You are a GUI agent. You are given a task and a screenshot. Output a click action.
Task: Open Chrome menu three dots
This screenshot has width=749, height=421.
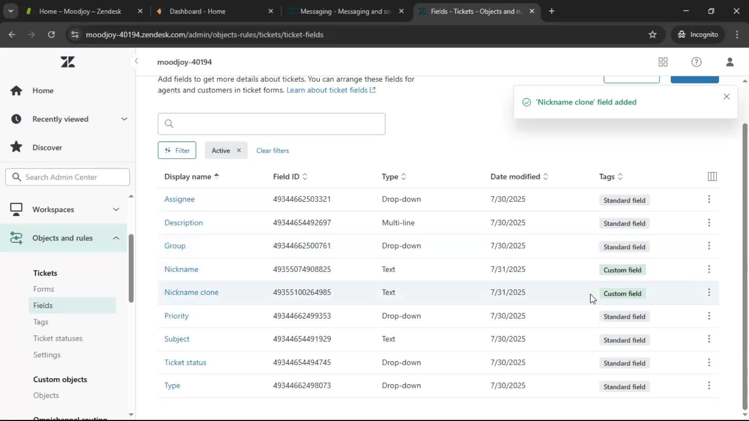point(737,35)
